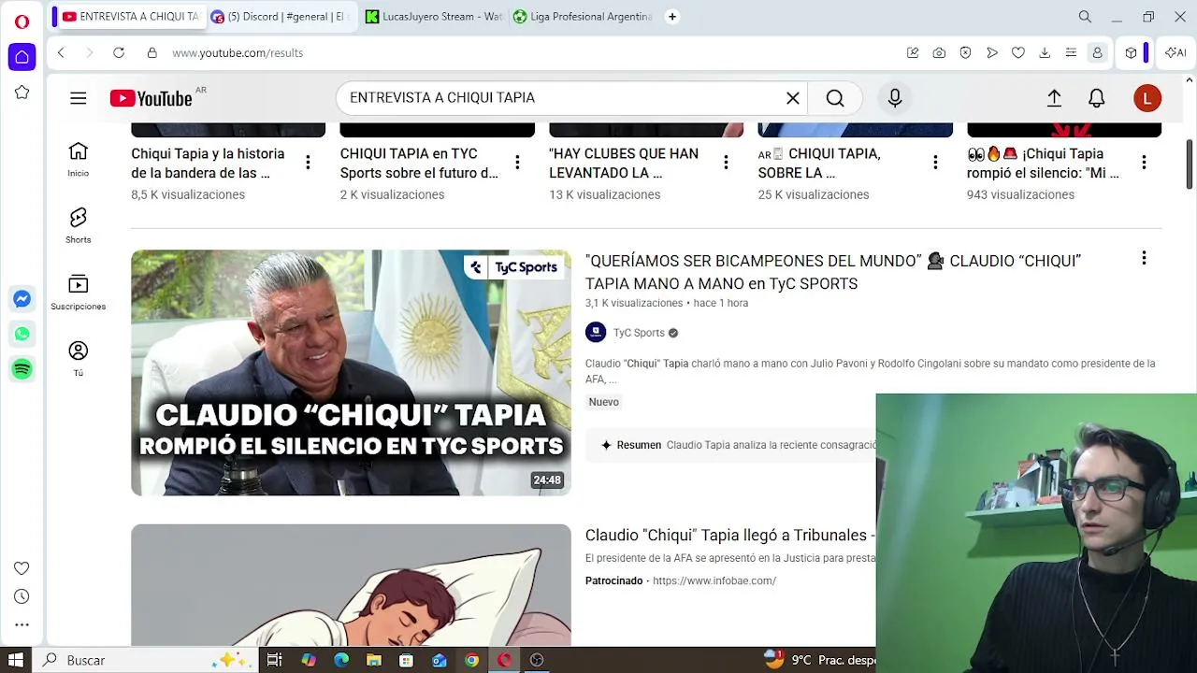Open Opera bookmarks star in sidebar
1197x673 pixels.
click(22, 93)
